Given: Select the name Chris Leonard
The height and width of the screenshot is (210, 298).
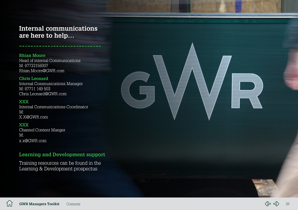Looking at the screenshot, I should tap(33, 79).
